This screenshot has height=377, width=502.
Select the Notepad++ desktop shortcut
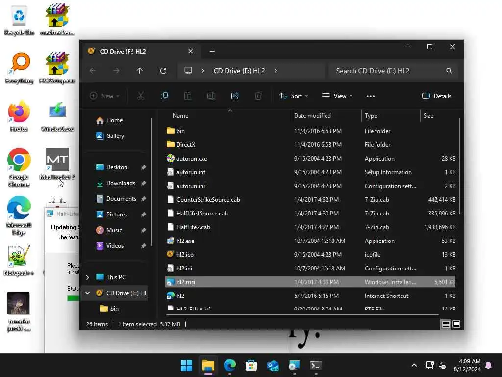19,260
